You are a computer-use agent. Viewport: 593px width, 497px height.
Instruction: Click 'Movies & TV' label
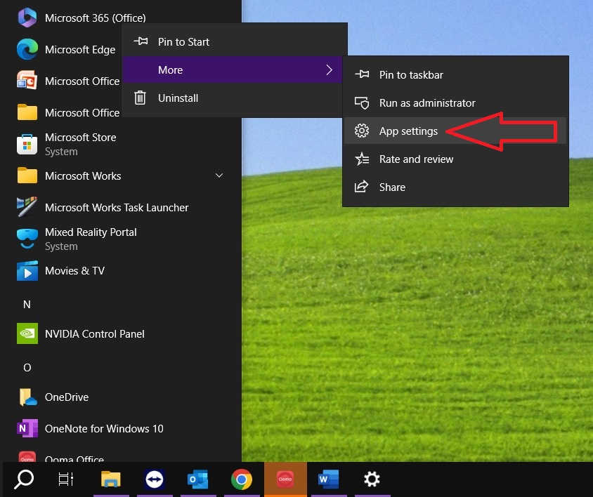pyautogui.click(x=74, y=270)
